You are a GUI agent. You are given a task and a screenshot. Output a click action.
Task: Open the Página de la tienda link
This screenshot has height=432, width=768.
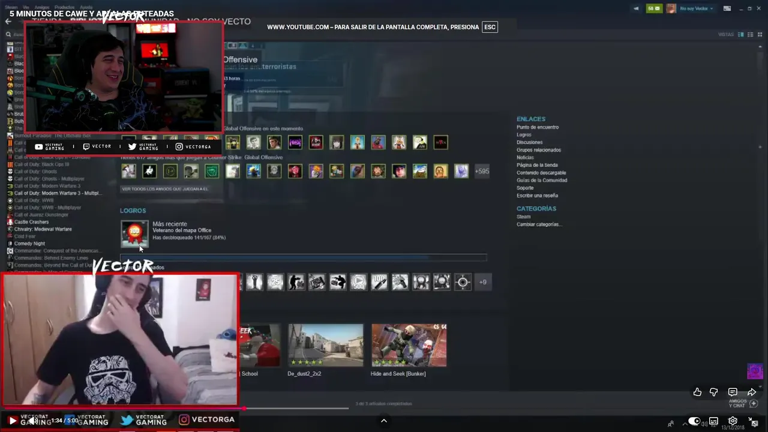pos(537,165)
